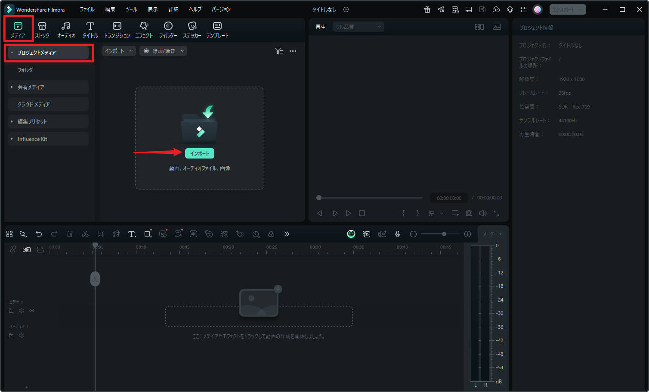Open the Filters (フィルター) tab
649x392 pixels.
tap(168, 30)
